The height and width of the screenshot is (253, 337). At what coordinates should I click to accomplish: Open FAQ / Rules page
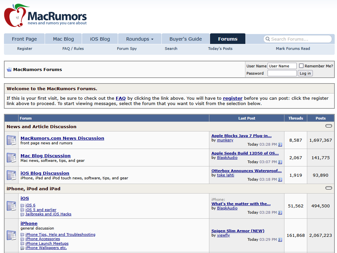coord(73,49)
